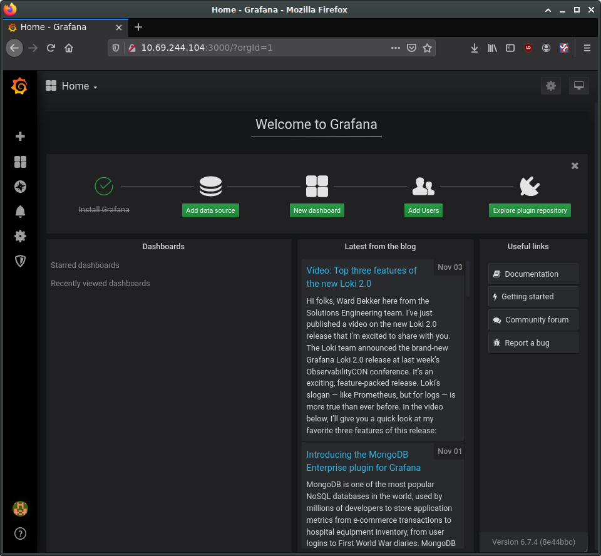Save page to Pocket icon
This screenshot has width=601, height=556.
[x=412, y=48]
